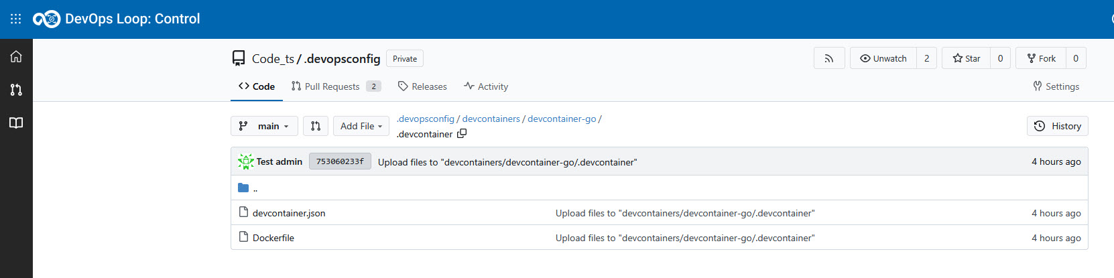Star the repository

[966, 58]
